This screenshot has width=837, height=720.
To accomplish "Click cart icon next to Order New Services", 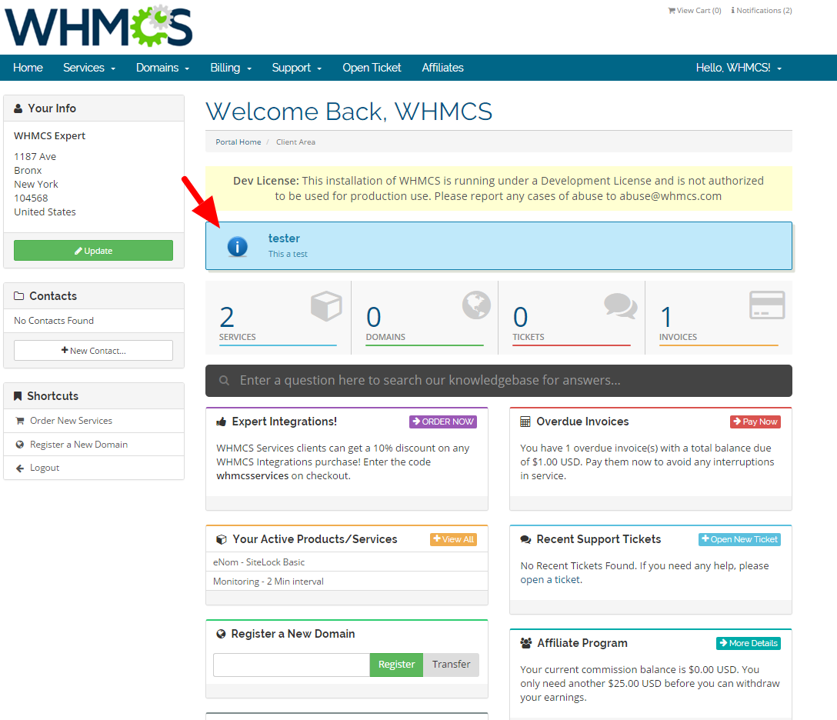I will [20, 421].
